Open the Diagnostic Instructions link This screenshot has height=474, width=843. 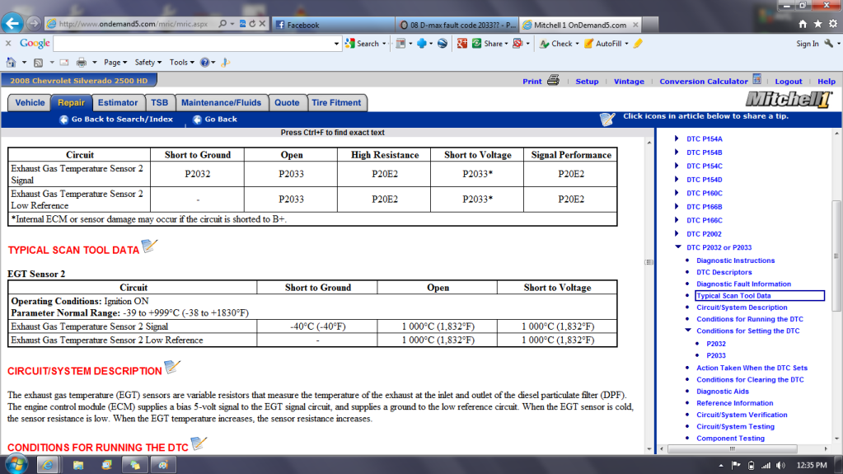coord(736,260)
